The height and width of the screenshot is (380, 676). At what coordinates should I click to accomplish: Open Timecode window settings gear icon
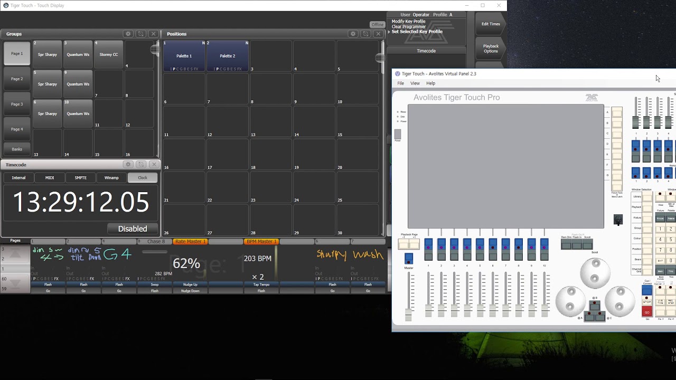(x=128, y=165)
